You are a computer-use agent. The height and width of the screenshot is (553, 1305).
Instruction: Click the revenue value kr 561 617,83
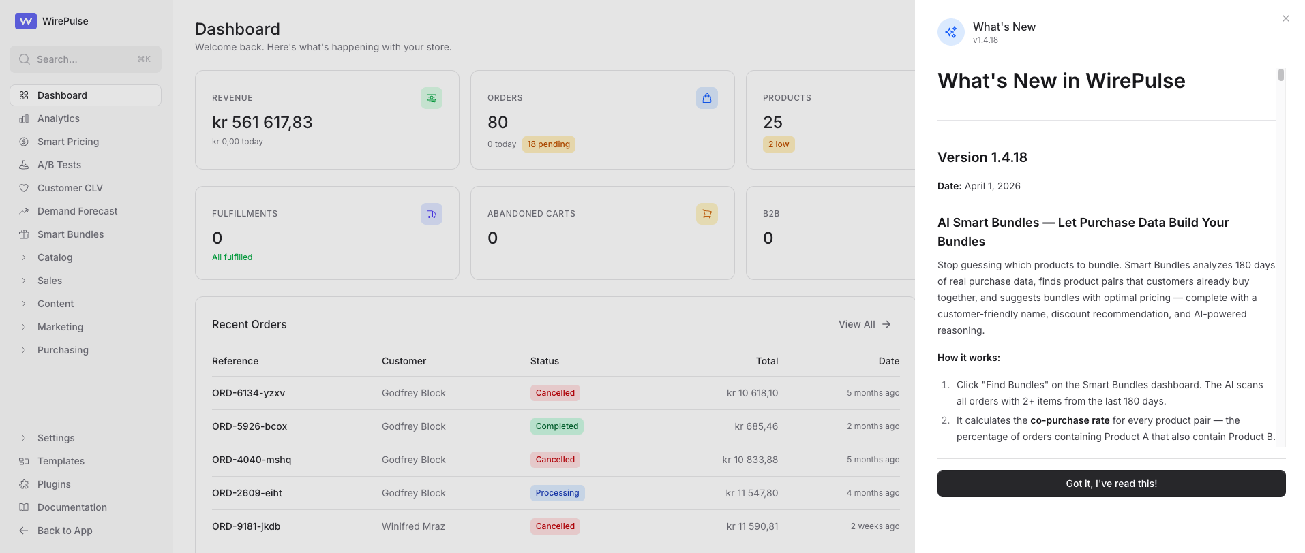[262, 123]
